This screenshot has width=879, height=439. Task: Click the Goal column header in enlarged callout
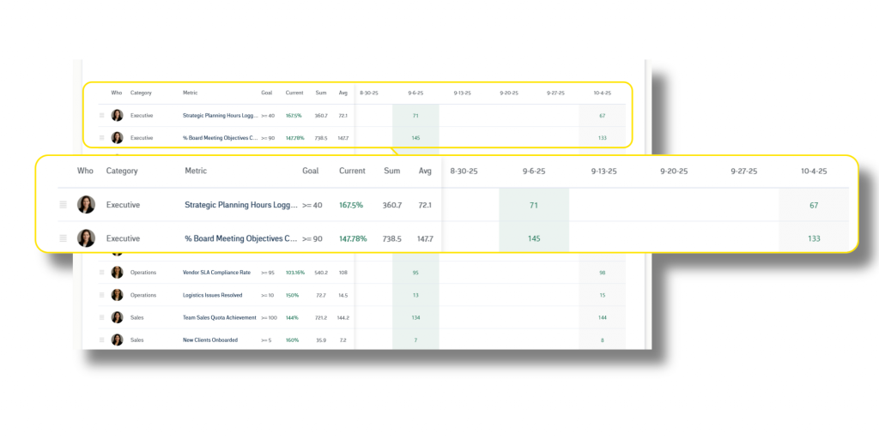[310, 171]
